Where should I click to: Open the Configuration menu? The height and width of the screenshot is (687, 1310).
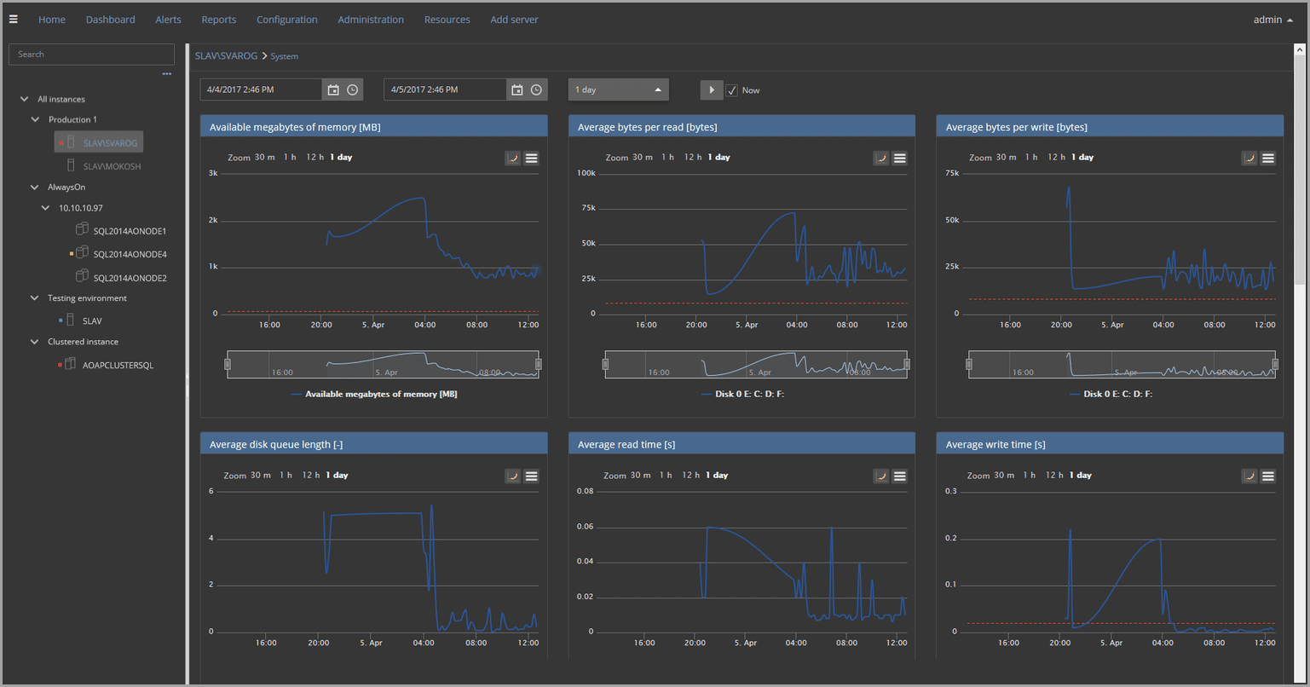tap(287, 20)
